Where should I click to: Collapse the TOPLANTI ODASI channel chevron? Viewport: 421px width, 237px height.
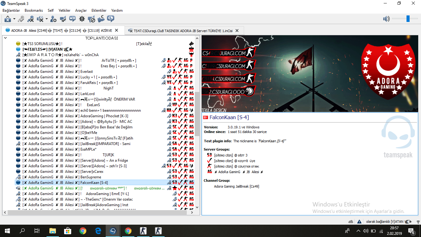click(5, 38)
